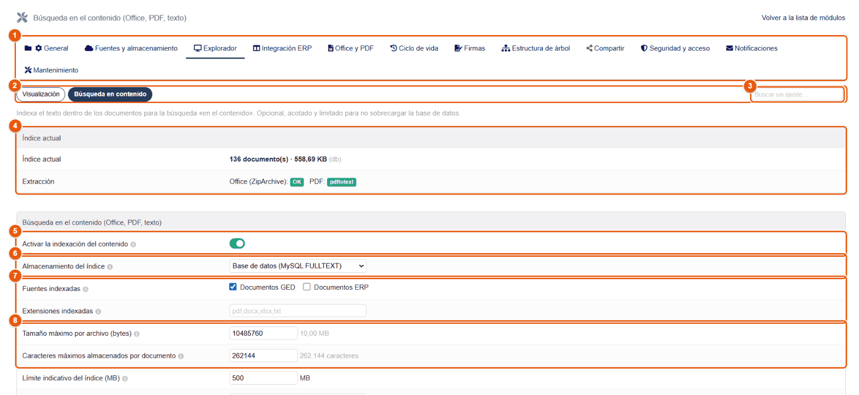Click the 262.144 caracteres hint text
Viewport: 859px width, 395px height.
coord(329,356)
